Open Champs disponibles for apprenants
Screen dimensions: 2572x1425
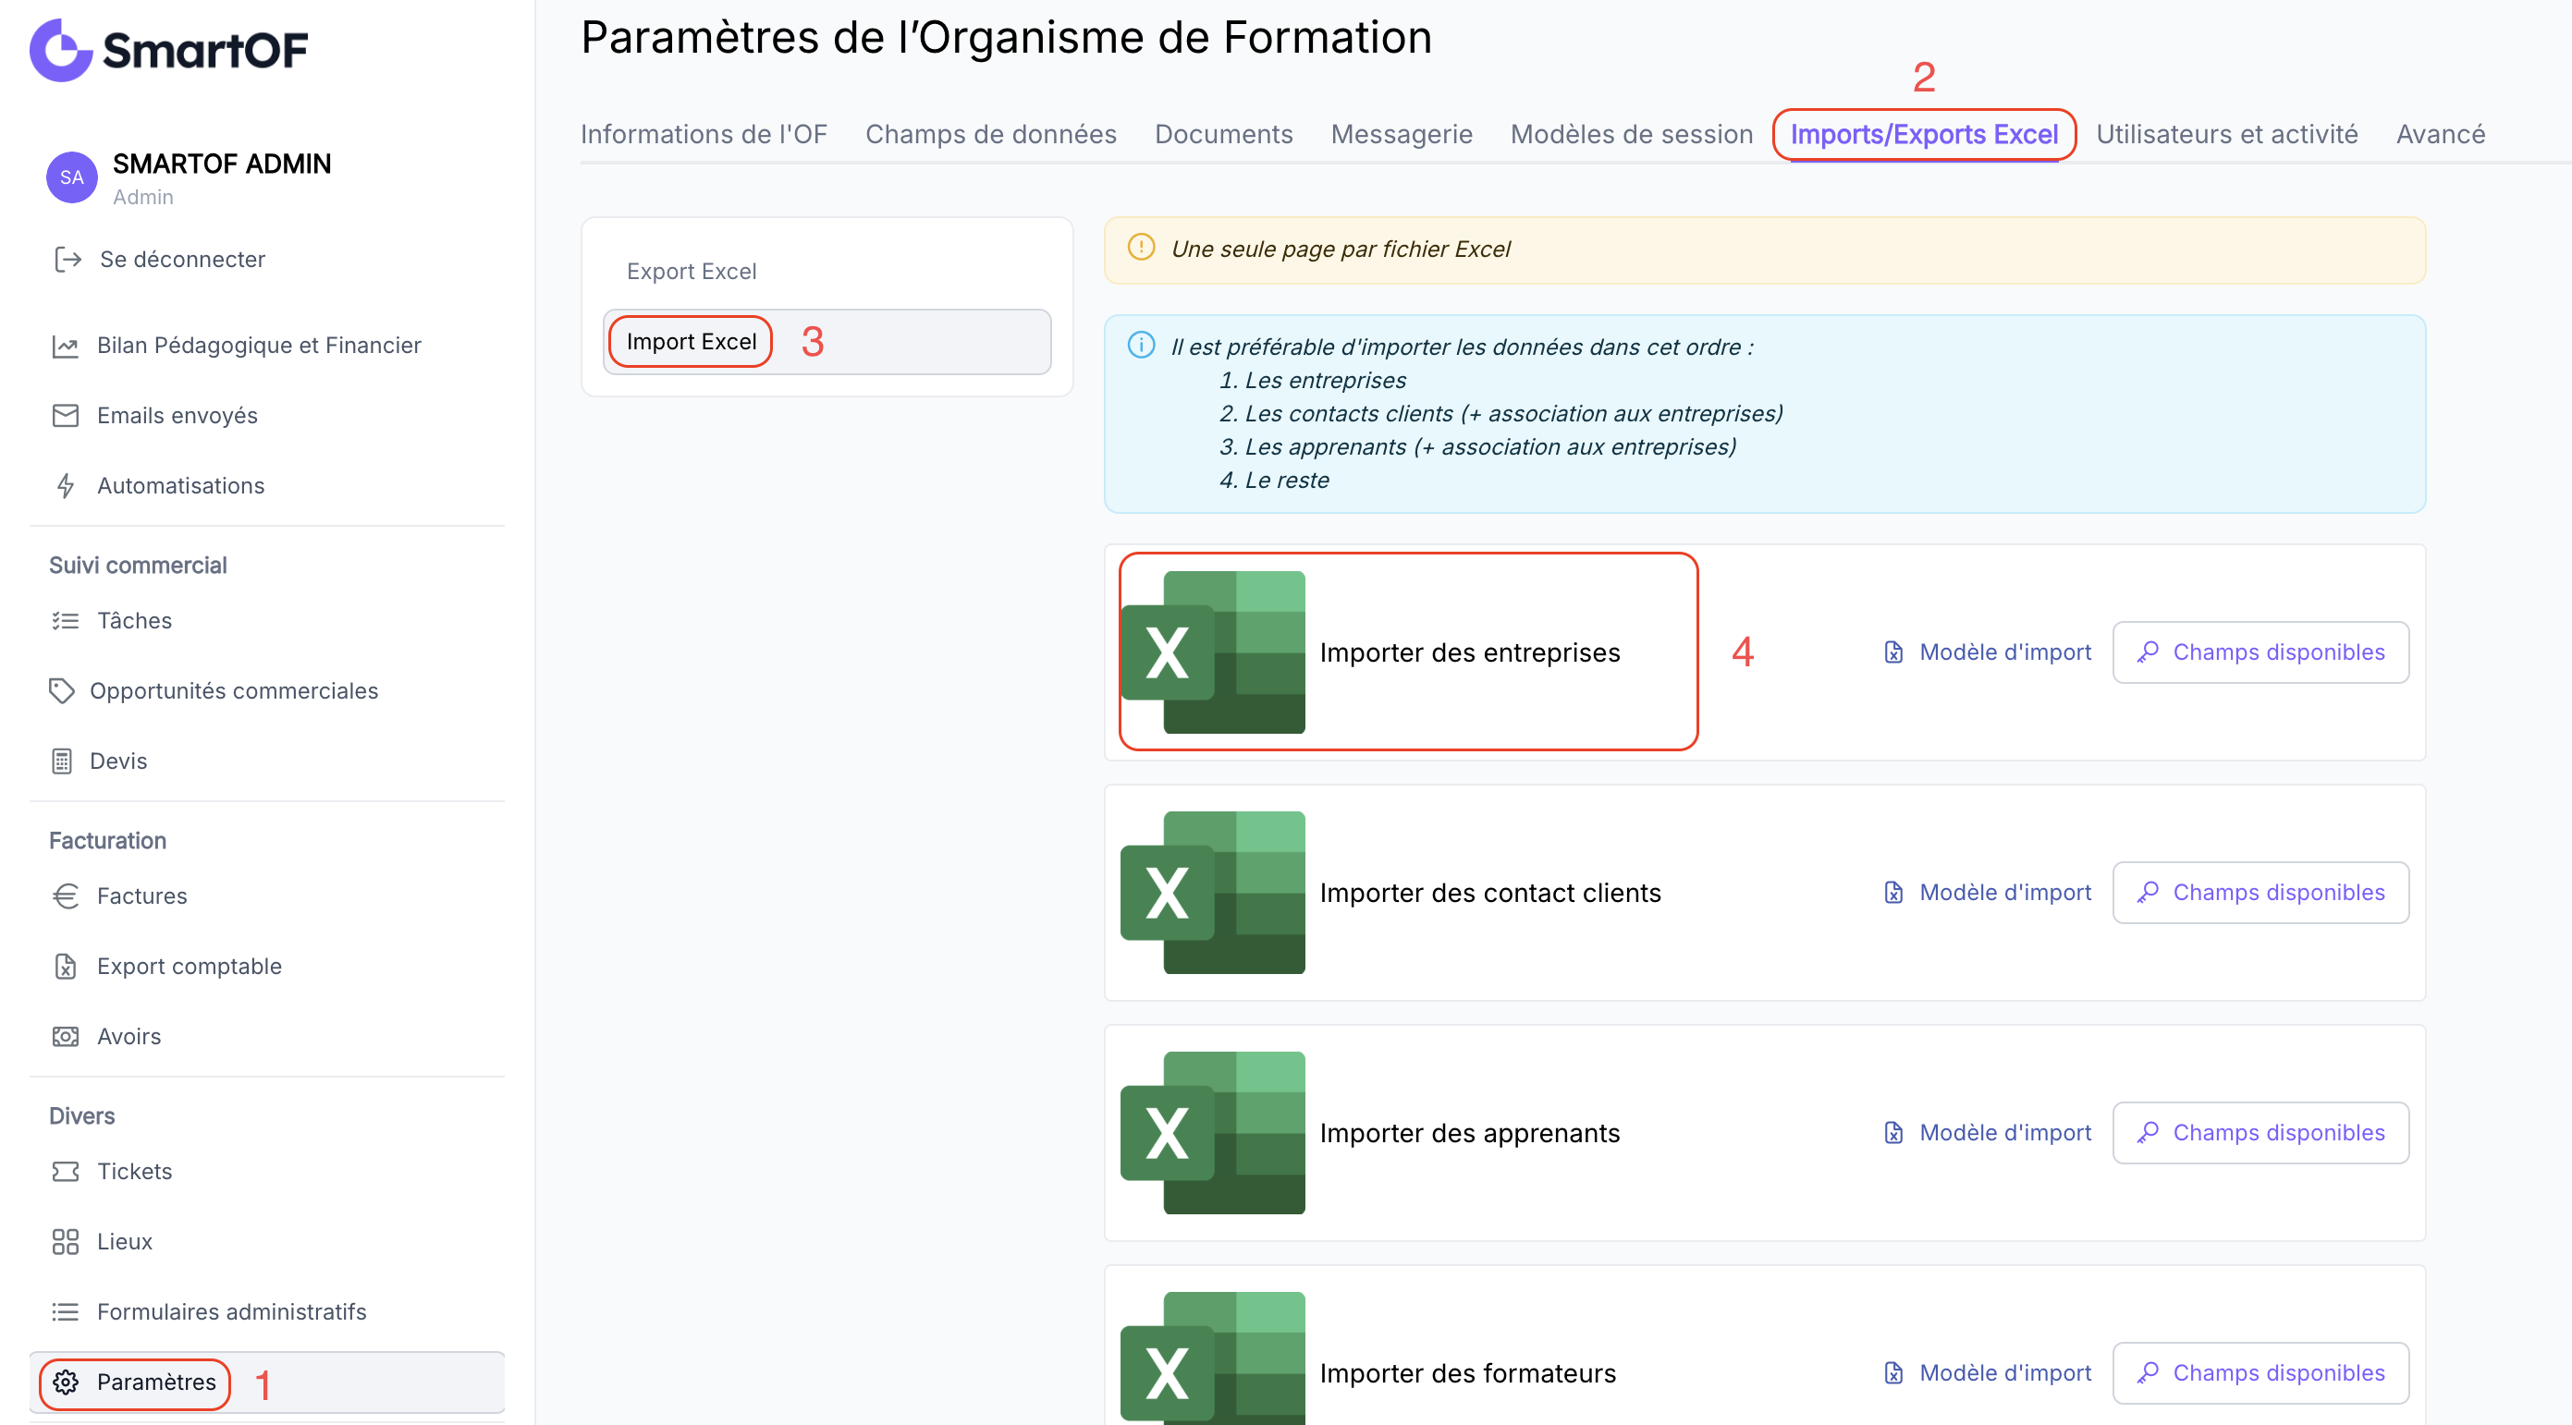tap(2260, 1133)
